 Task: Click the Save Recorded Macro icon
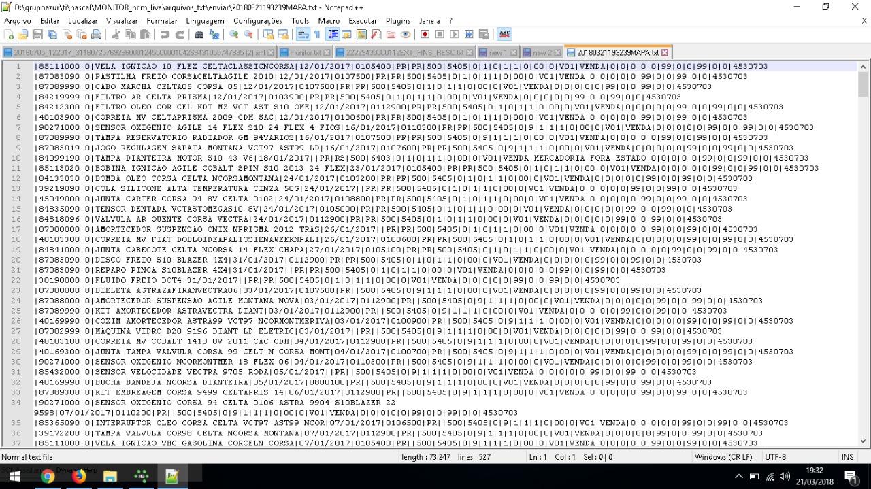(x=484, y=35)
